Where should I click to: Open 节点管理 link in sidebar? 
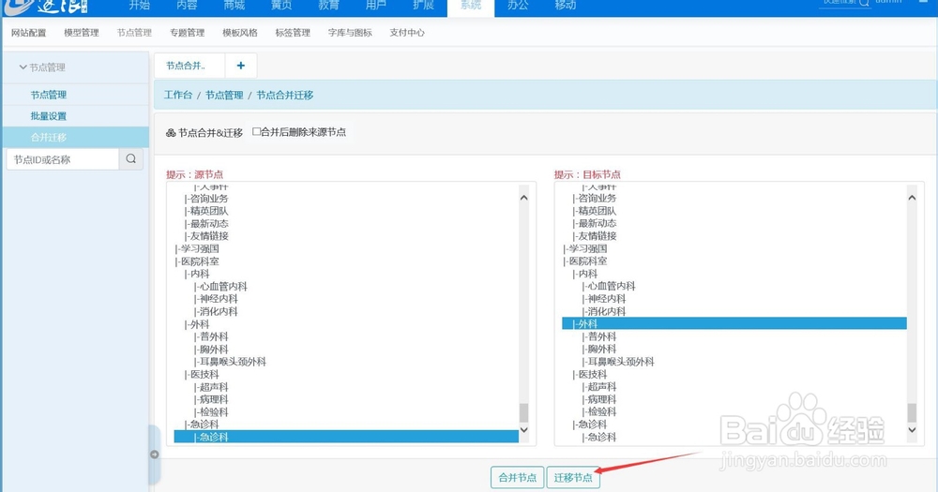(x=49, y=95)
